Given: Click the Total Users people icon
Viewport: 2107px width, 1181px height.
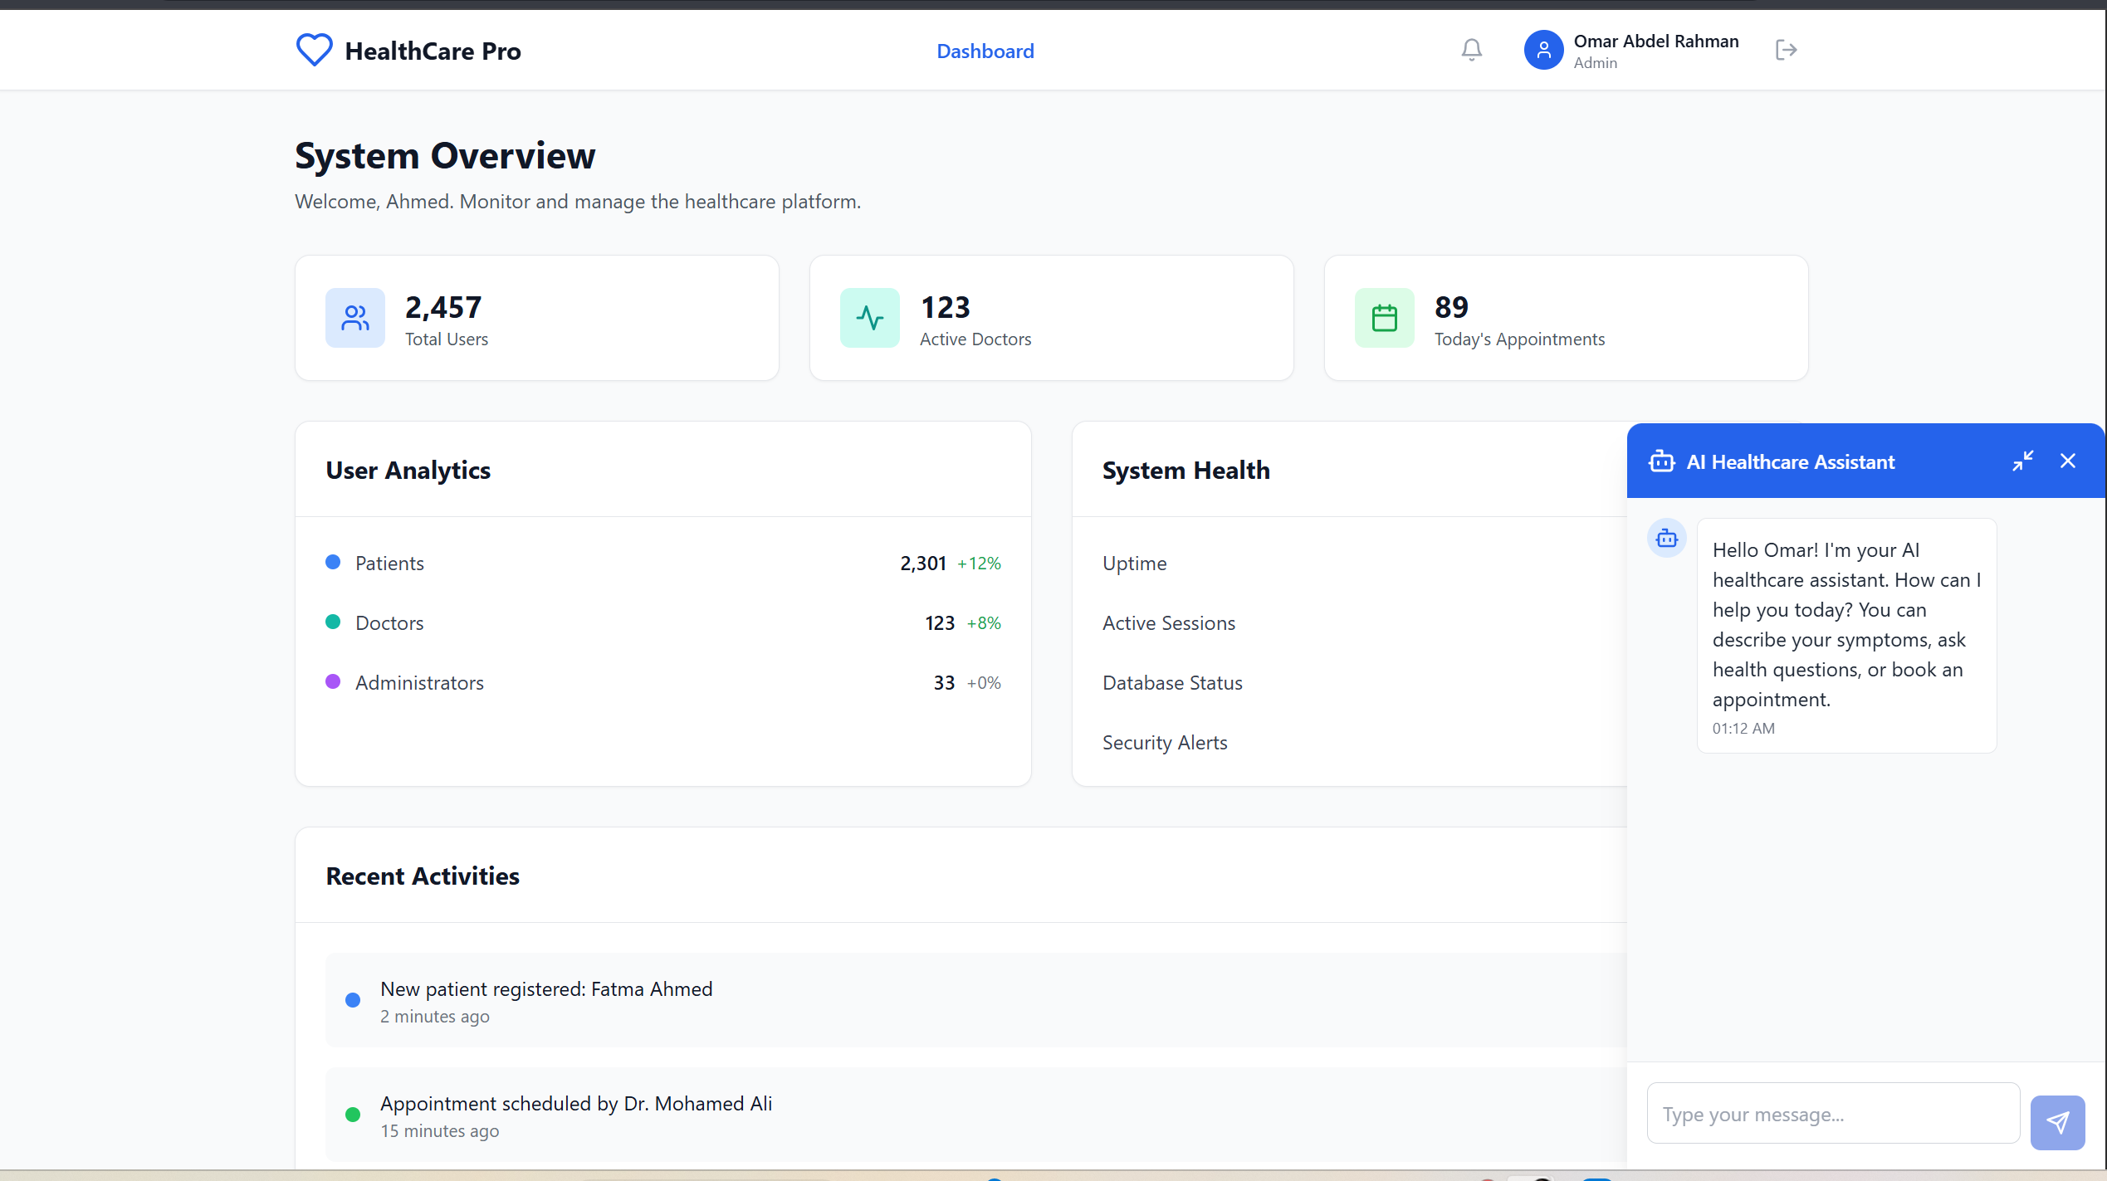Looking at the screenshot, I should [x=354, y=317].
